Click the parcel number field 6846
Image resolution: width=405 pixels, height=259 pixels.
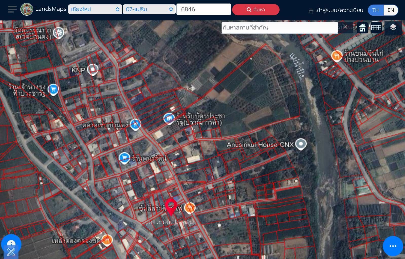pyautogui.click(x=204, y=9)
